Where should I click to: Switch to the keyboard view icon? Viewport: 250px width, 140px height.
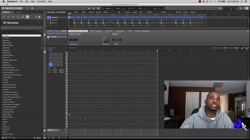coord(45,52)
